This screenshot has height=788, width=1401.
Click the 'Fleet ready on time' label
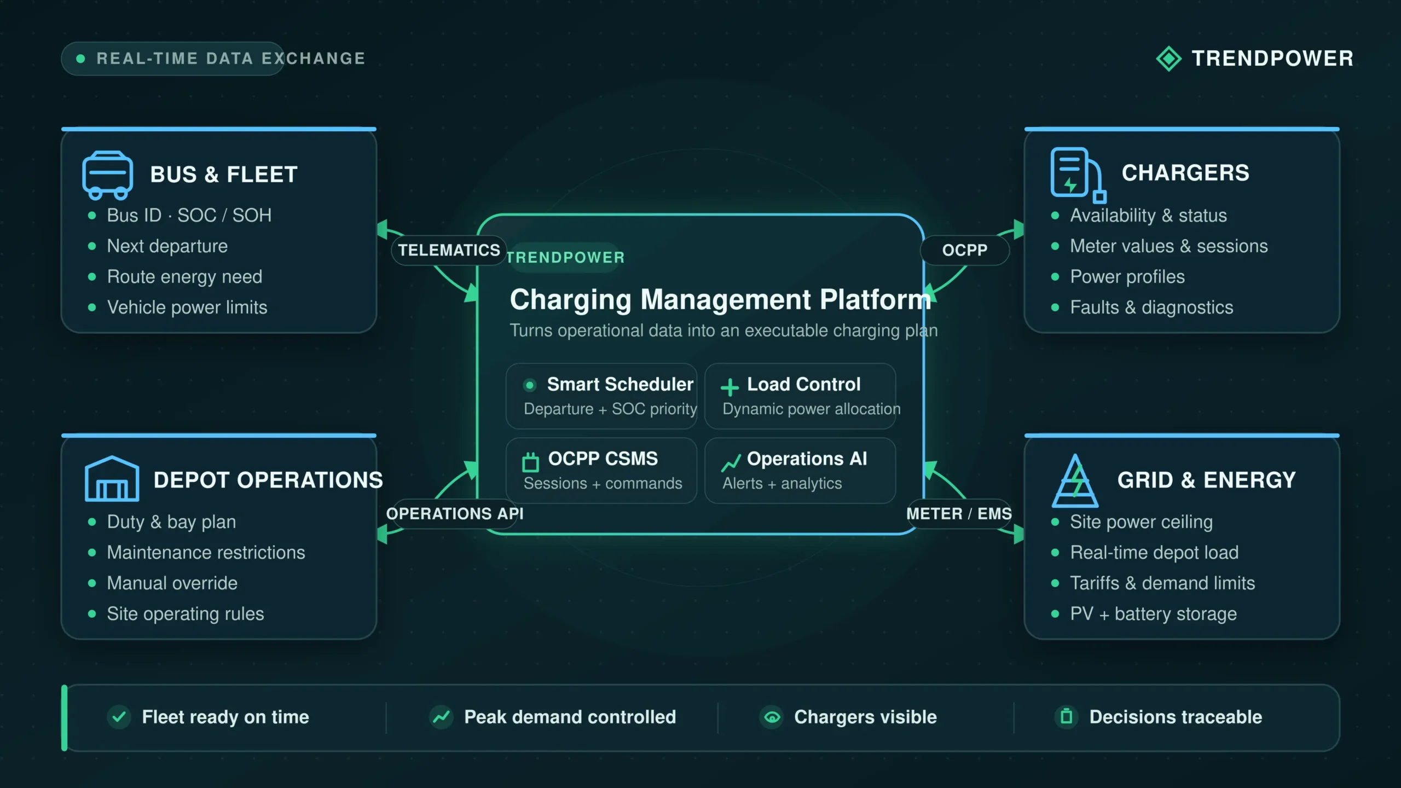[225, 717]
